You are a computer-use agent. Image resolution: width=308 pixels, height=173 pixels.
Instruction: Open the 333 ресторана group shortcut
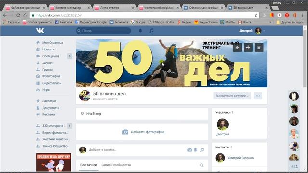54,126
